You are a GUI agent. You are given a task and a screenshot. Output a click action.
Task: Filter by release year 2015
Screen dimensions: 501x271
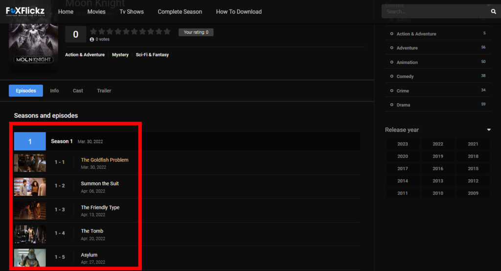tap(473, 168)
